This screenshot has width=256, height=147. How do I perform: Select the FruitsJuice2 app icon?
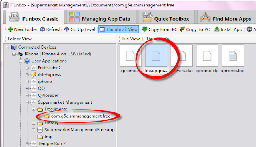34,68
